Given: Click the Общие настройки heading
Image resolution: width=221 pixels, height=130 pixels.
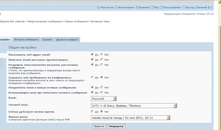Looking at the screenshot, I should [22, 47].
